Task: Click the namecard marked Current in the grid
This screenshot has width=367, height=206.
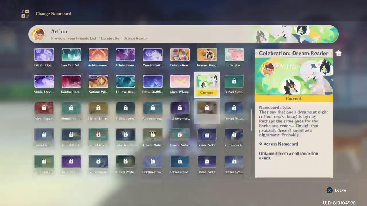Action: coord(207,85)
